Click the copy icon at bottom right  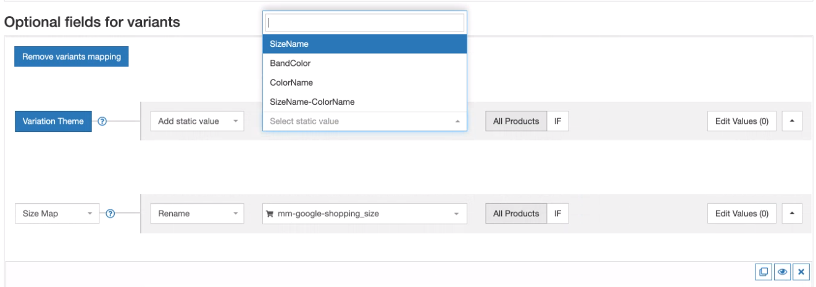pyautogui.click(x=764, y=272)
